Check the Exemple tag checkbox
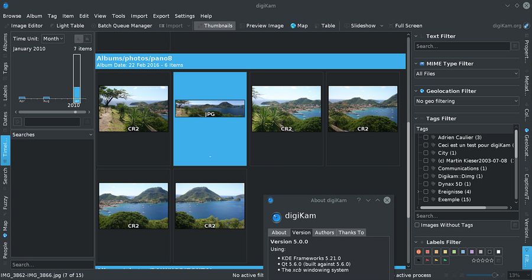This screenshot has height=280, width=532. pyautogui.click(x=426, y=200)
